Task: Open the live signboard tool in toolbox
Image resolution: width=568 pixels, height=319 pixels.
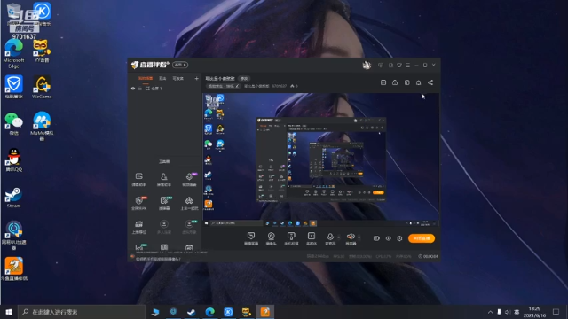Action: point(138,227)
